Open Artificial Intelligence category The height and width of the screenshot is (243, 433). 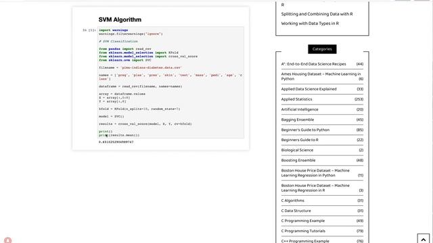point(300,109)
